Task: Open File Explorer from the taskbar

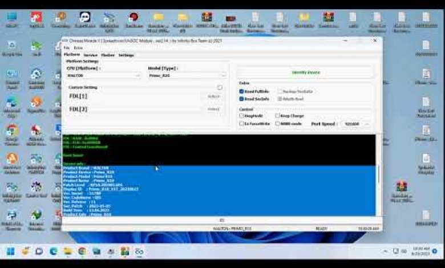Action: (67, 251)
